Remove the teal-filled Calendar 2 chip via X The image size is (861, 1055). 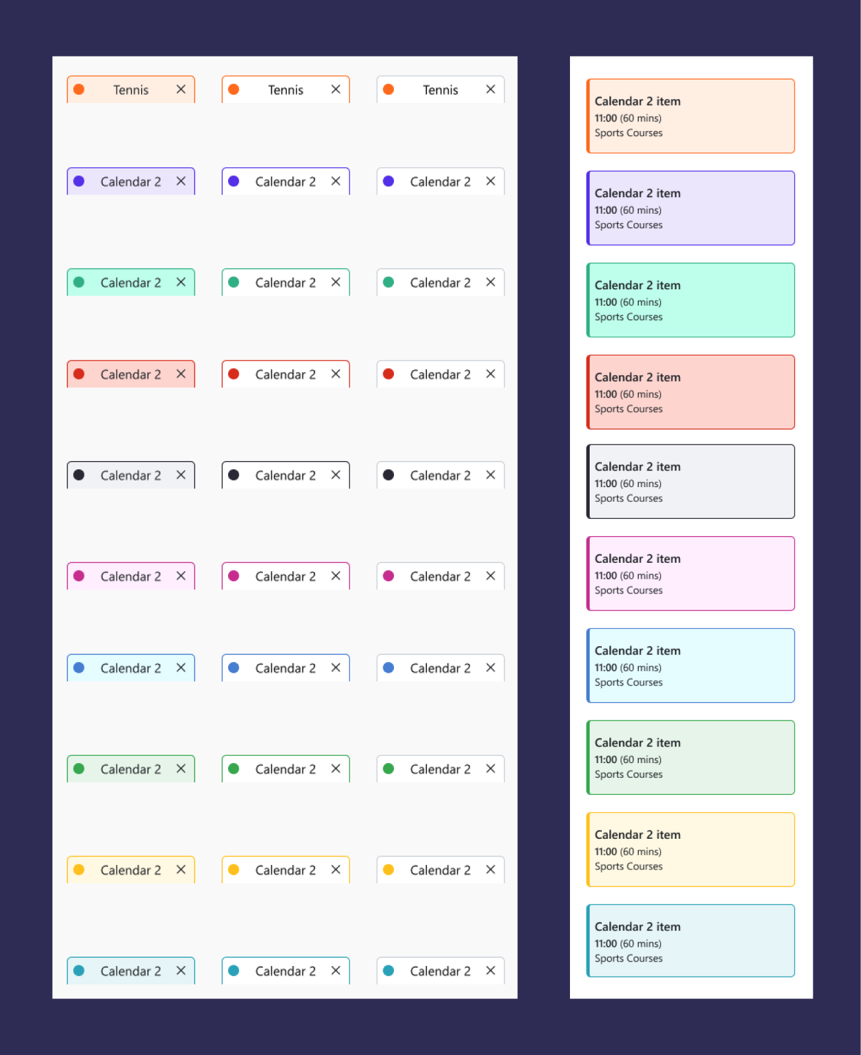pyautogui.click(x=181, y=282)
